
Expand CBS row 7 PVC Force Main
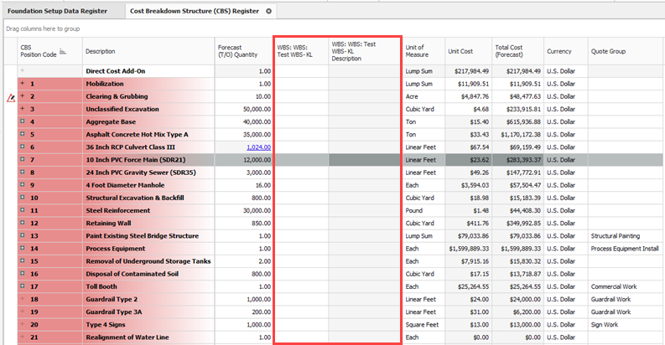click(x=23, y=159)
